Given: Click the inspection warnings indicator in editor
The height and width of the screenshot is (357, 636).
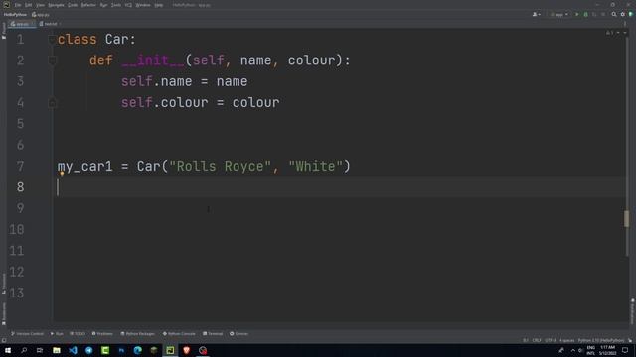Looking at the screenshot, I should coord(609,33).
